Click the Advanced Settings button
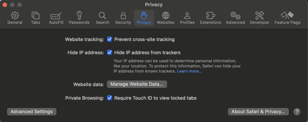This screenshot has height=122, width=308. tap(32, 112)
